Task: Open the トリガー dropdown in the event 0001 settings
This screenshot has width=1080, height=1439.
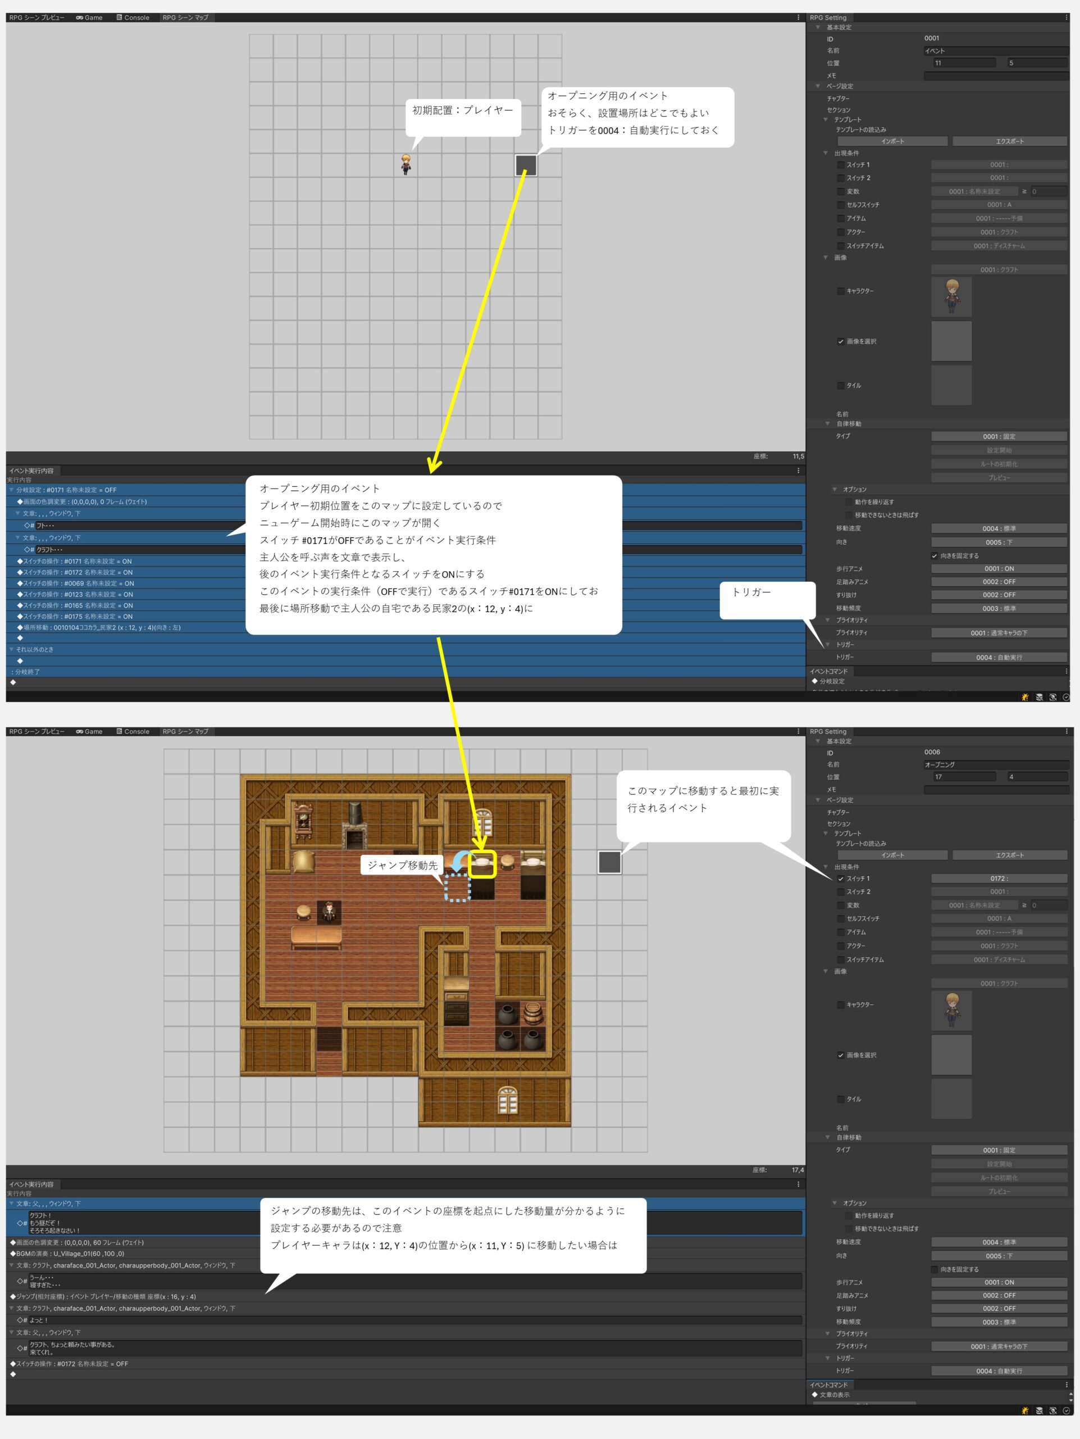Action: (x=999, y=657)
